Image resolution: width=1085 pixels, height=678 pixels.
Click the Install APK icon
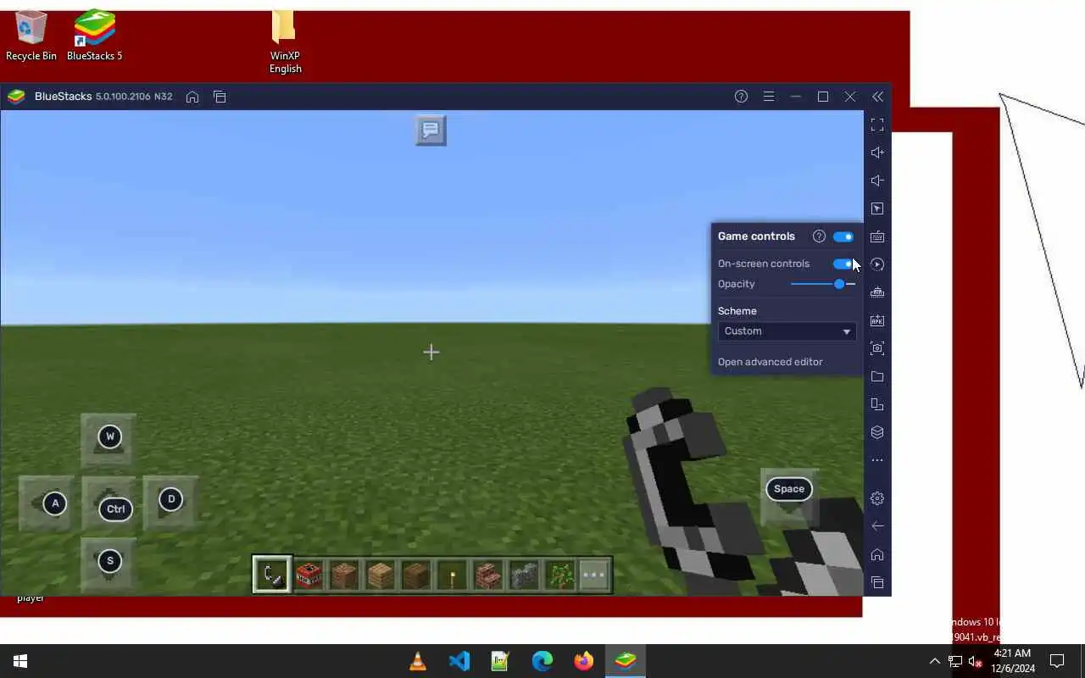point(877,320)
